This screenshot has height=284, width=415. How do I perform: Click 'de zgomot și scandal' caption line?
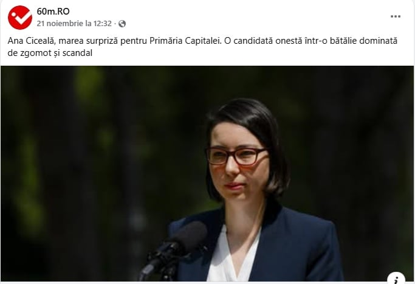50,53
